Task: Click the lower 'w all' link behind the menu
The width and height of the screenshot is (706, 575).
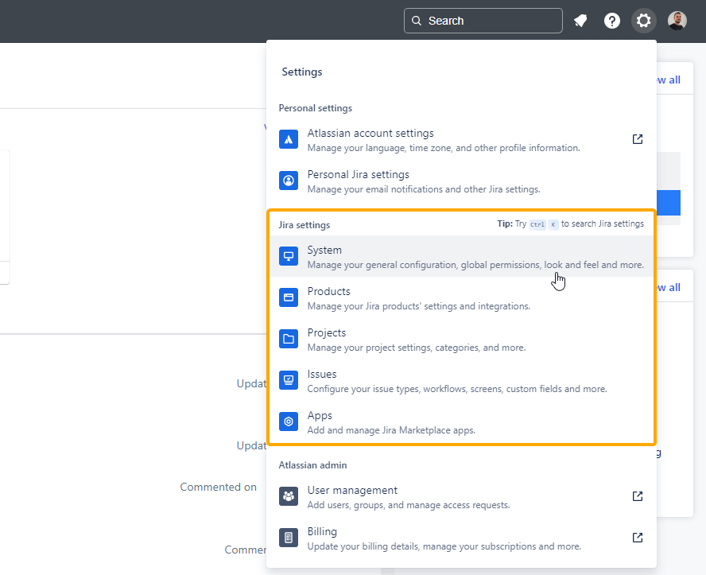Action: pos(669,288)
